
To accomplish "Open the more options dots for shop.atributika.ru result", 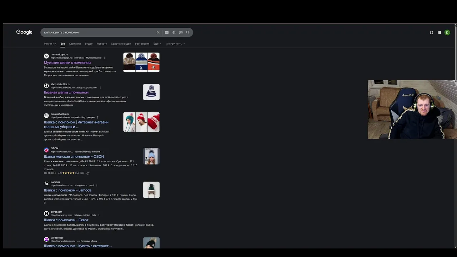I will [100, 87].
